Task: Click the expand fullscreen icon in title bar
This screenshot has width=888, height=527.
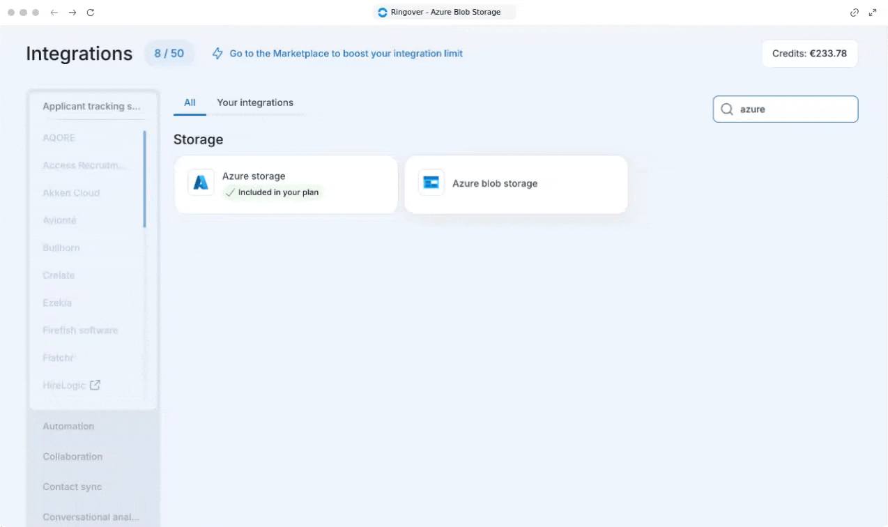Action: 873,13
